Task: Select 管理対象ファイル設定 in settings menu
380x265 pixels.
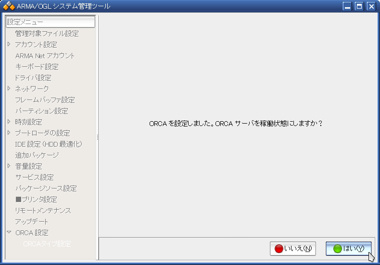Action: [x=47, y=34]
